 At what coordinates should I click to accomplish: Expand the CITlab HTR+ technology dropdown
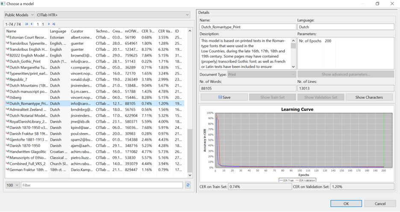(x=113, y=15)
